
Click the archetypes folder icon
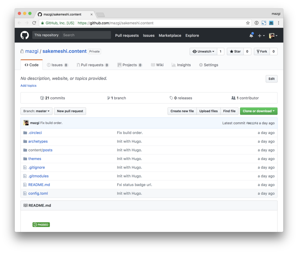point(25,141)
